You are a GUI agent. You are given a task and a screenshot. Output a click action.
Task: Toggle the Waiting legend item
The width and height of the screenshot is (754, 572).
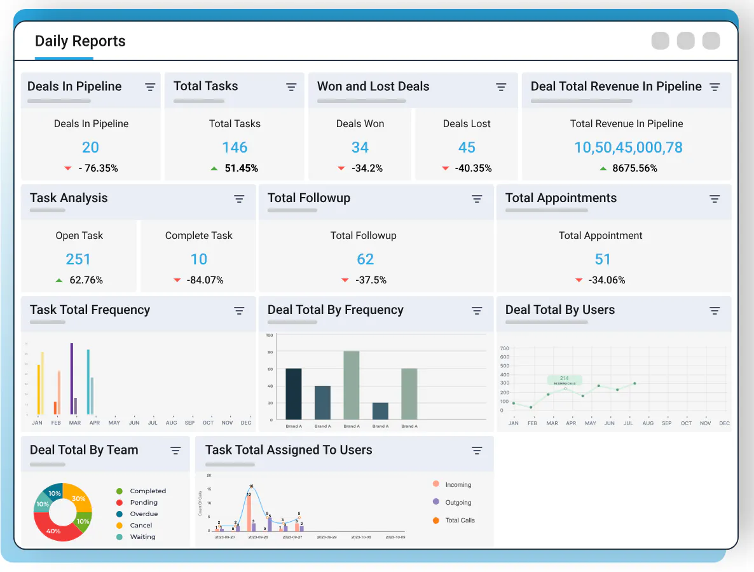pyautogui.click(x=136, y=537)
